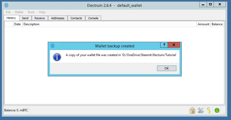This screenshot has height=120, width=231.
Task: Click the Electrum logo in backup dialog title
Action: pyautogui.click(x=53, y=46)
